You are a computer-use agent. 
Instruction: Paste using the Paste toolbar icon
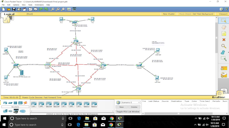36,9
